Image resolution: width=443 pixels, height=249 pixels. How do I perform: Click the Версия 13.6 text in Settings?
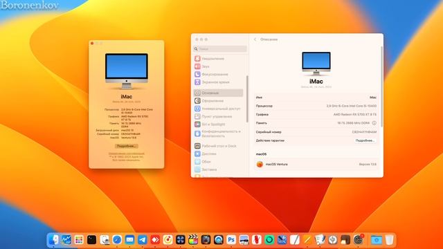tap(368, 164)
